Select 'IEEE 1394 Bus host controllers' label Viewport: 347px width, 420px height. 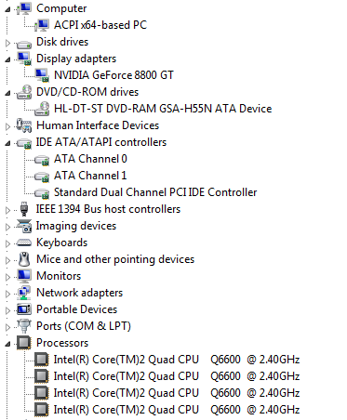click(x=108, y=209)
